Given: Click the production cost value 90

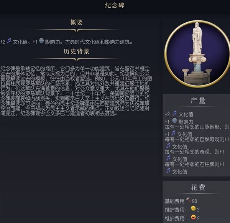Looking at the screenshot, I should 194,201.
